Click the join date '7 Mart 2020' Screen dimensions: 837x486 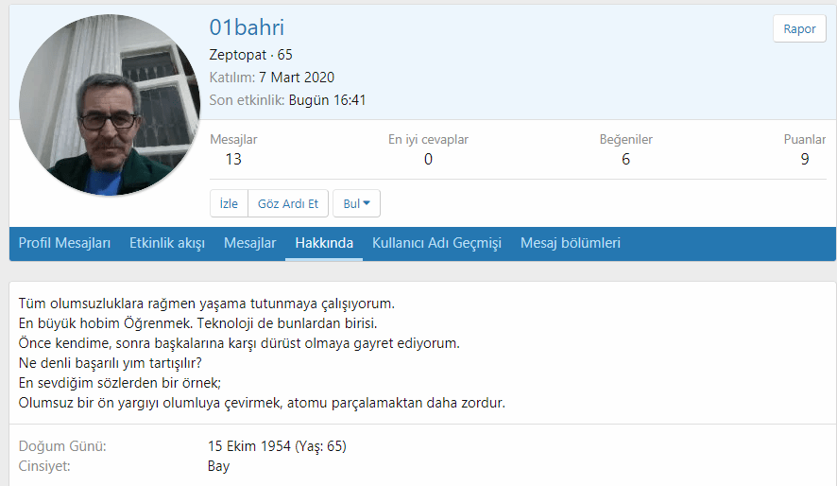(297, 78)
